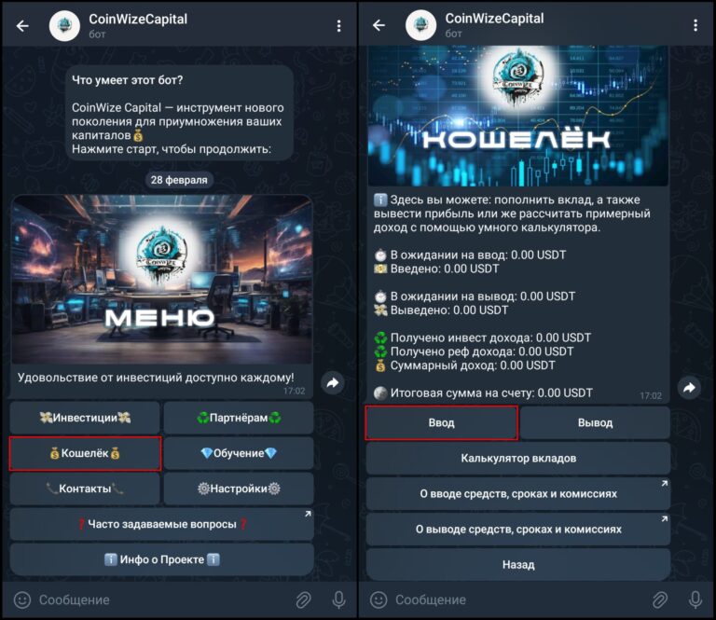Screen dimensions: 716x620
Task: Tap forward arrow beside Меню message
Action: click(x=333, y=382)
